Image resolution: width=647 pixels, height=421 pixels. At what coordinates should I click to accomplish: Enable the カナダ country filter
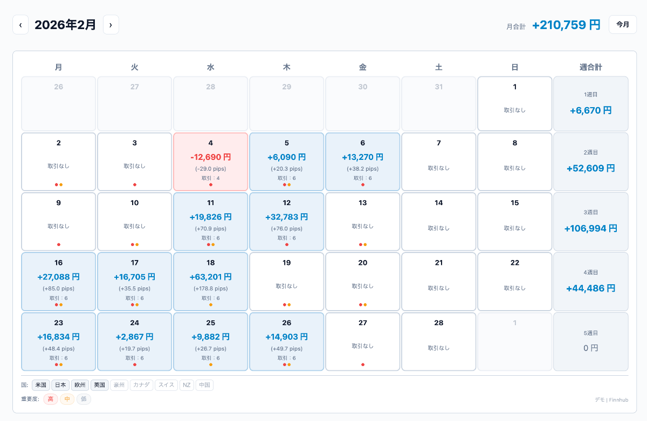click(x=141, y=385)
